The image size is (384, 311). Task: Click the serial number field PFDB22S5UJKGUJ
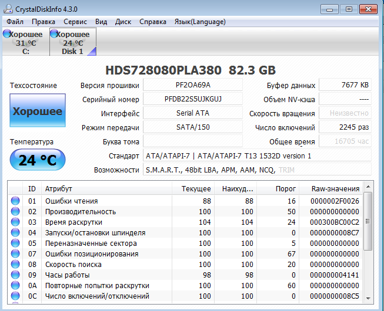tap(193, 99)
